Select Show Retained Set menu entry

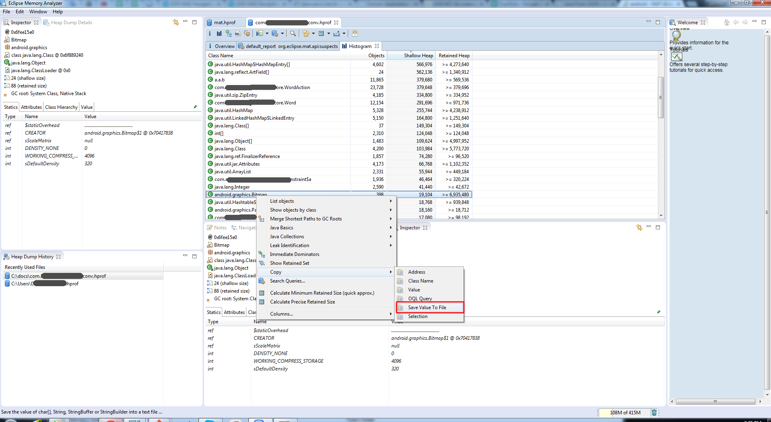pos(326,263)
